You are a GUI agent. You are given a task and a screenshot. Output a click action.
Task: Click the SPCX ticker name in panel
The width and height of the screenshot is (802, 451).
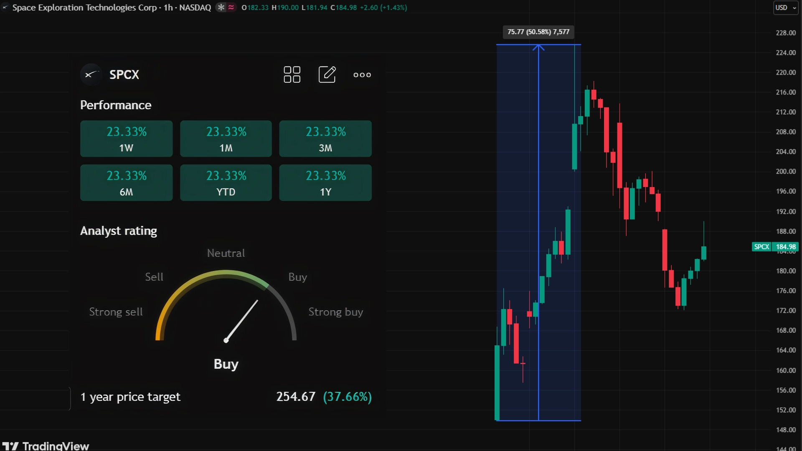coord(124,75)
